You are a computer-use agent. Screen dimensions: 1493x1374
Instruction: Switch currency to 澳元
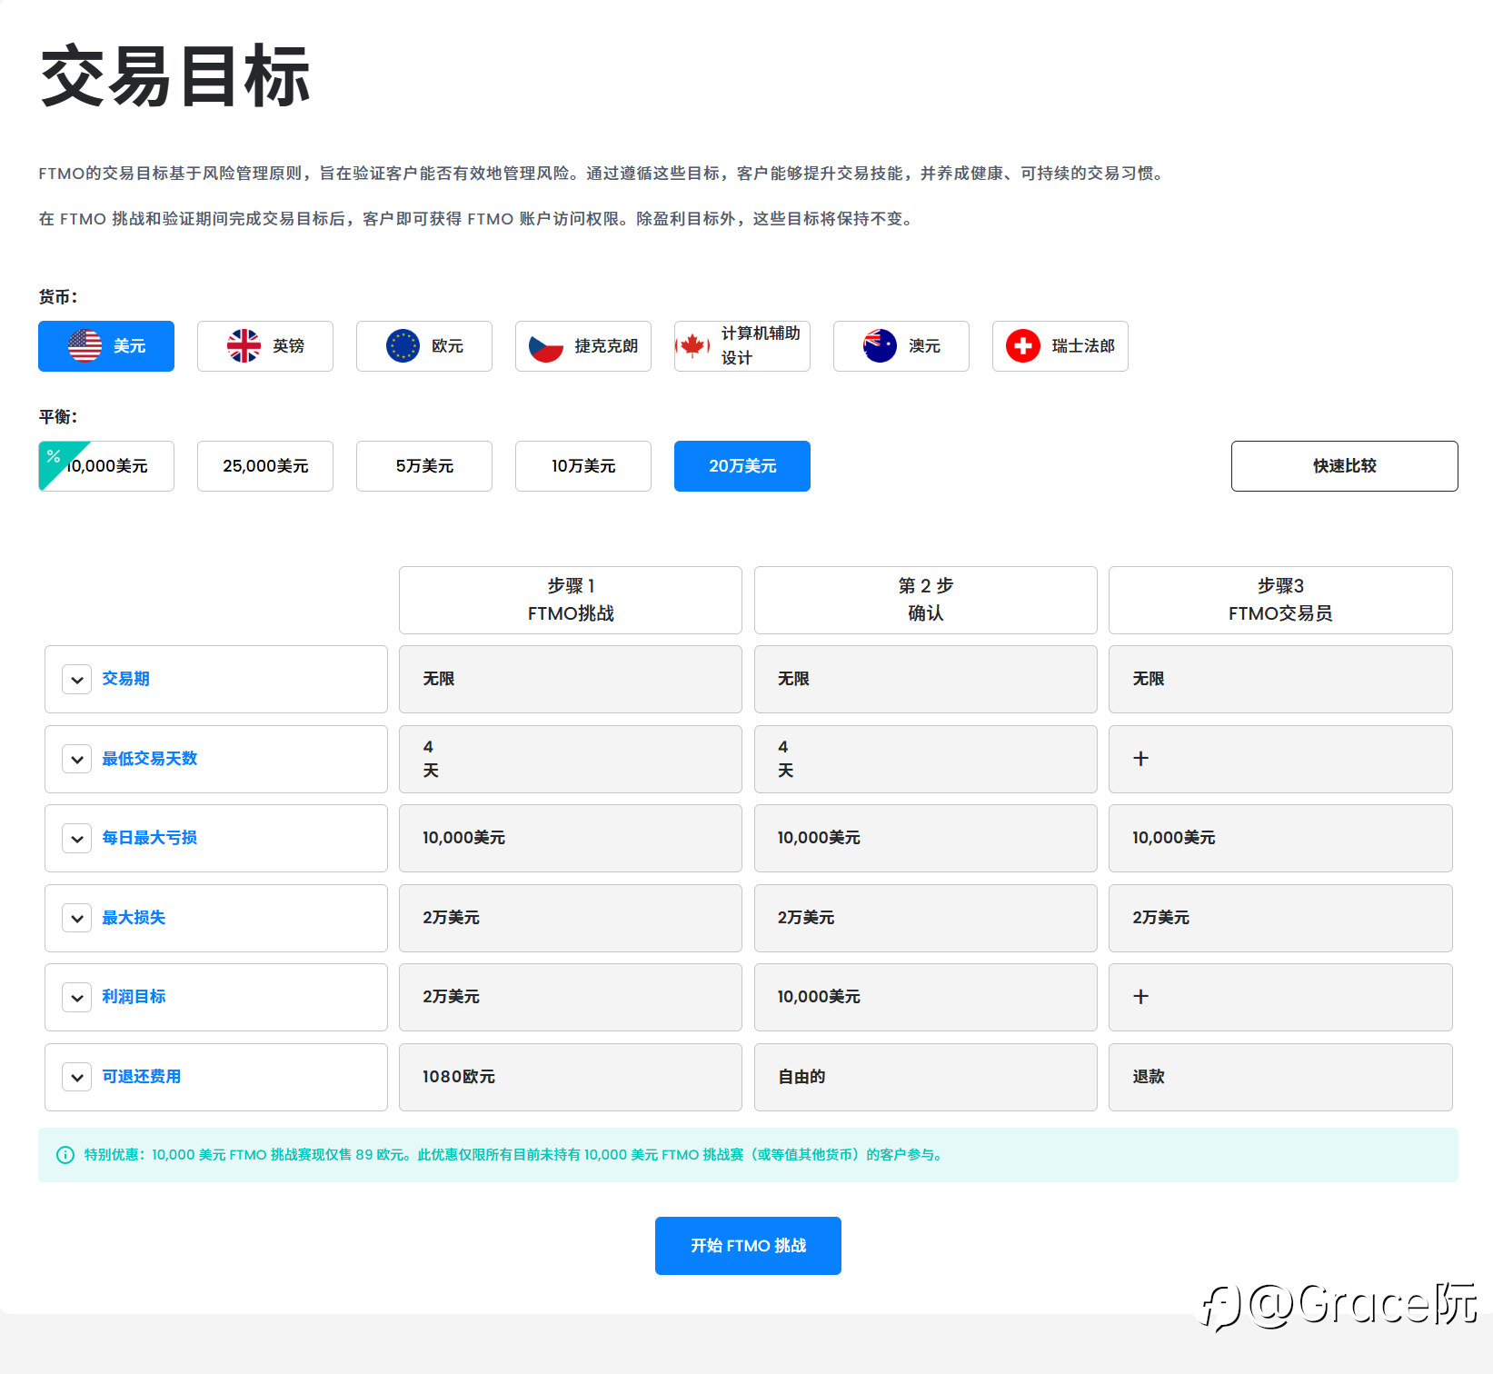[901, 346]
